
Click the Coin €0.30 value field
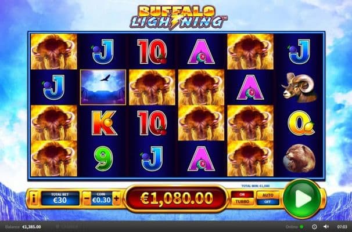[x=102, y=198]
